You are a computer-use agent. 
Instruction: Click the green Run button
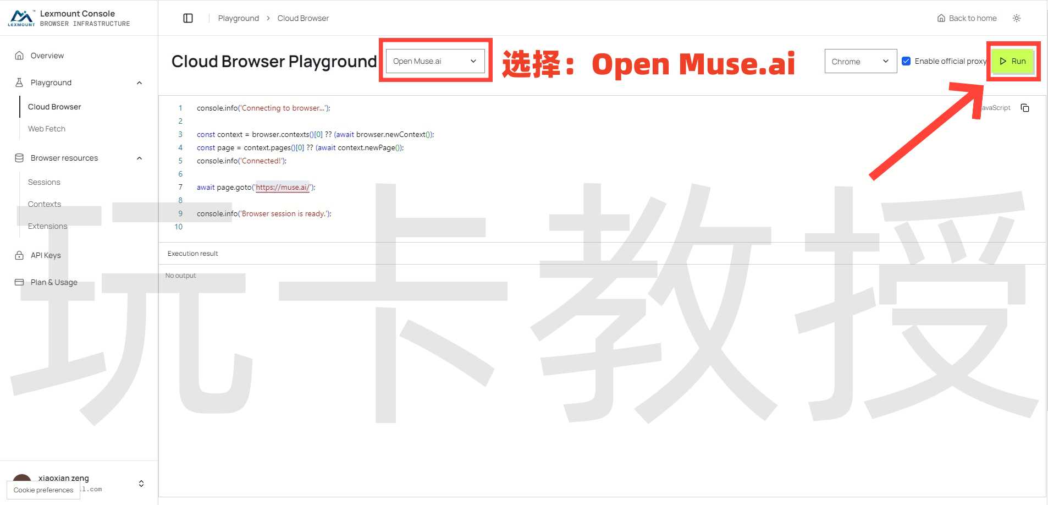[x=1013, y=61]
